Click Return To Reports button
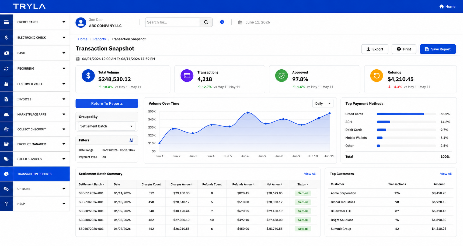463x246 pixels. (x=107, y=104)
